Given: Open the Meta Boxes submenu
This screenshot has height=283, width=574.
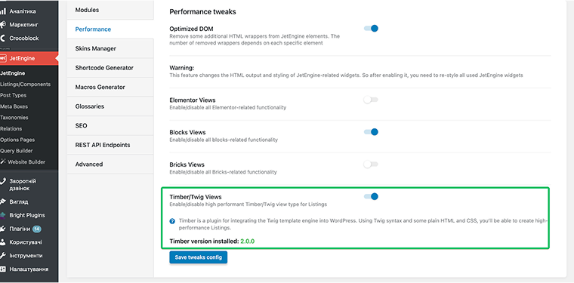Looking at the screenshot, I should coord(14,106).
